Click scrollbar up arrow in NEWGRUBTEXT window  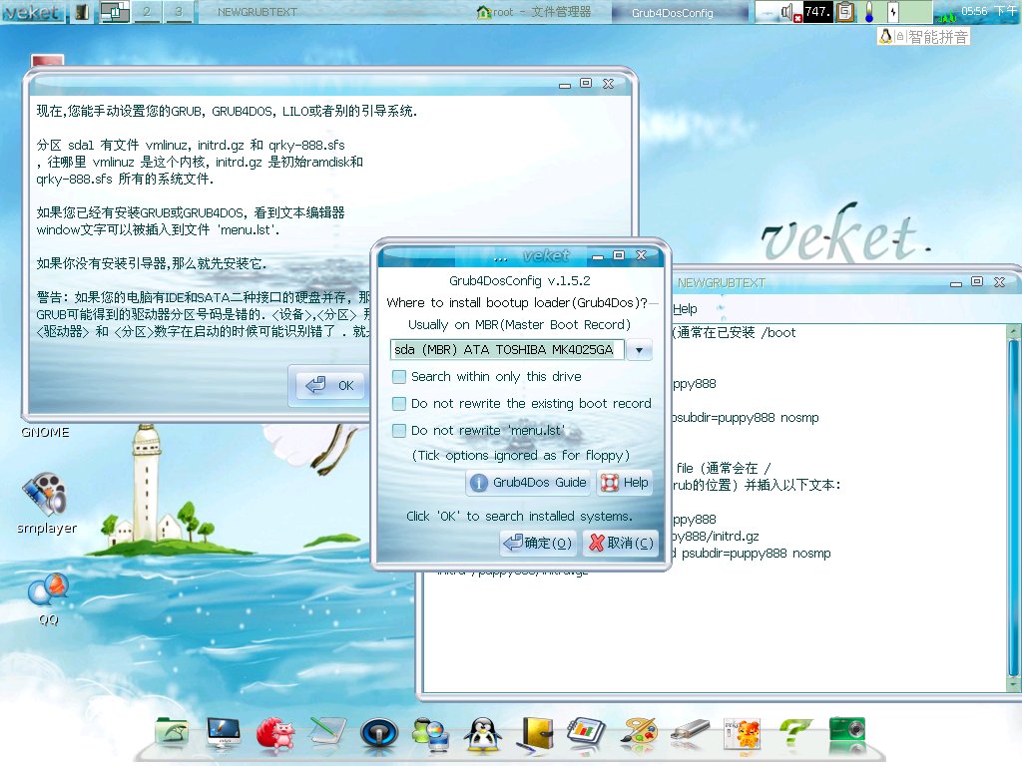click(x=1014, y=331)
